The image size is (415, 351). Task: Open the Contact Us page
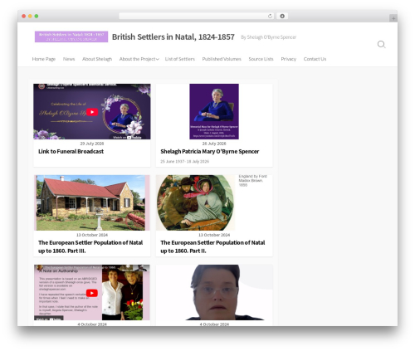315,59
